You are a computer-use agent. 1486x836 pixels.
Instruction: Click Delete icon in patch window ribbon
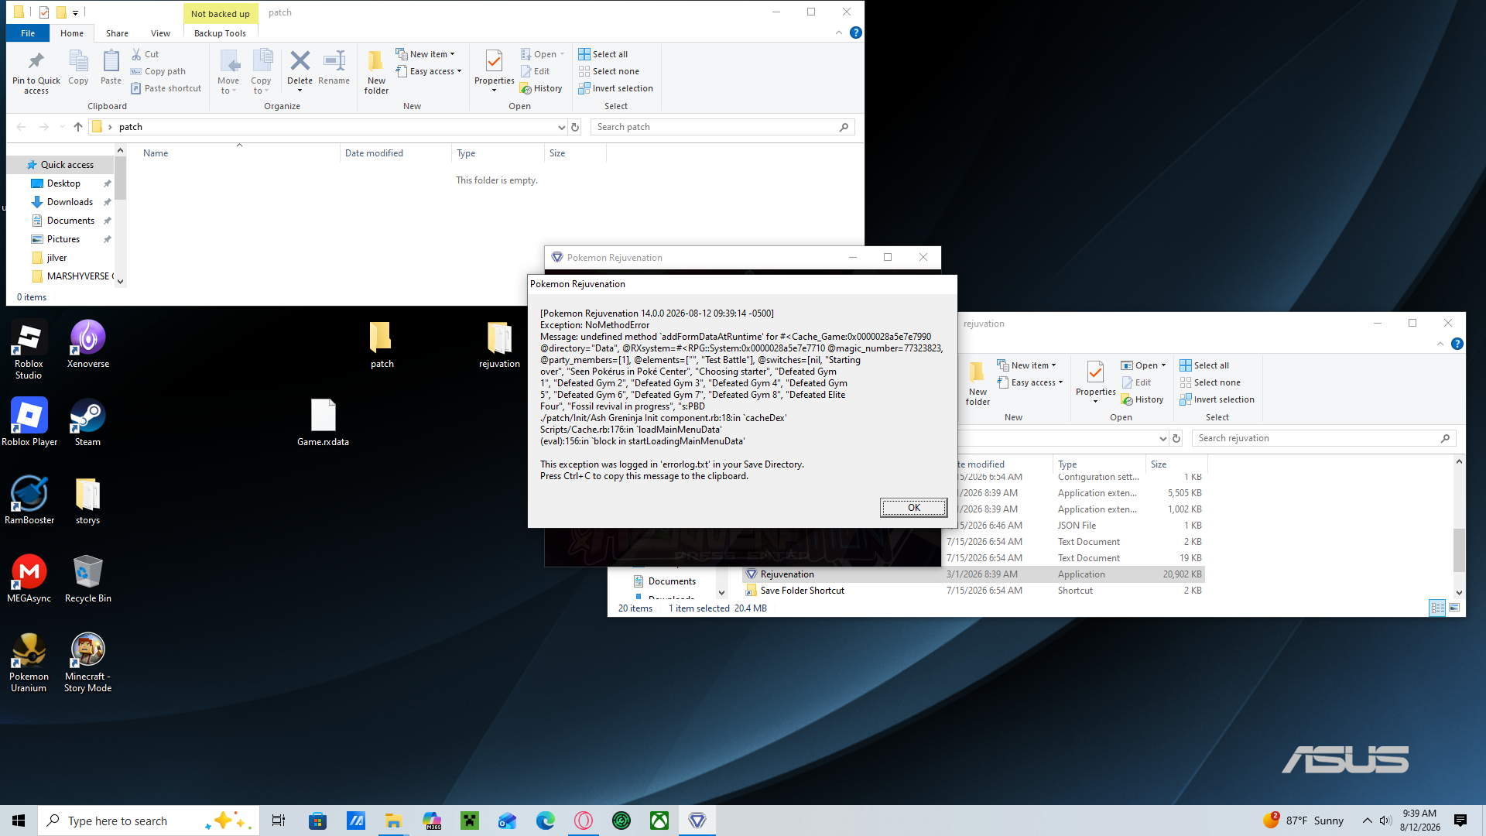coord(300,71)
